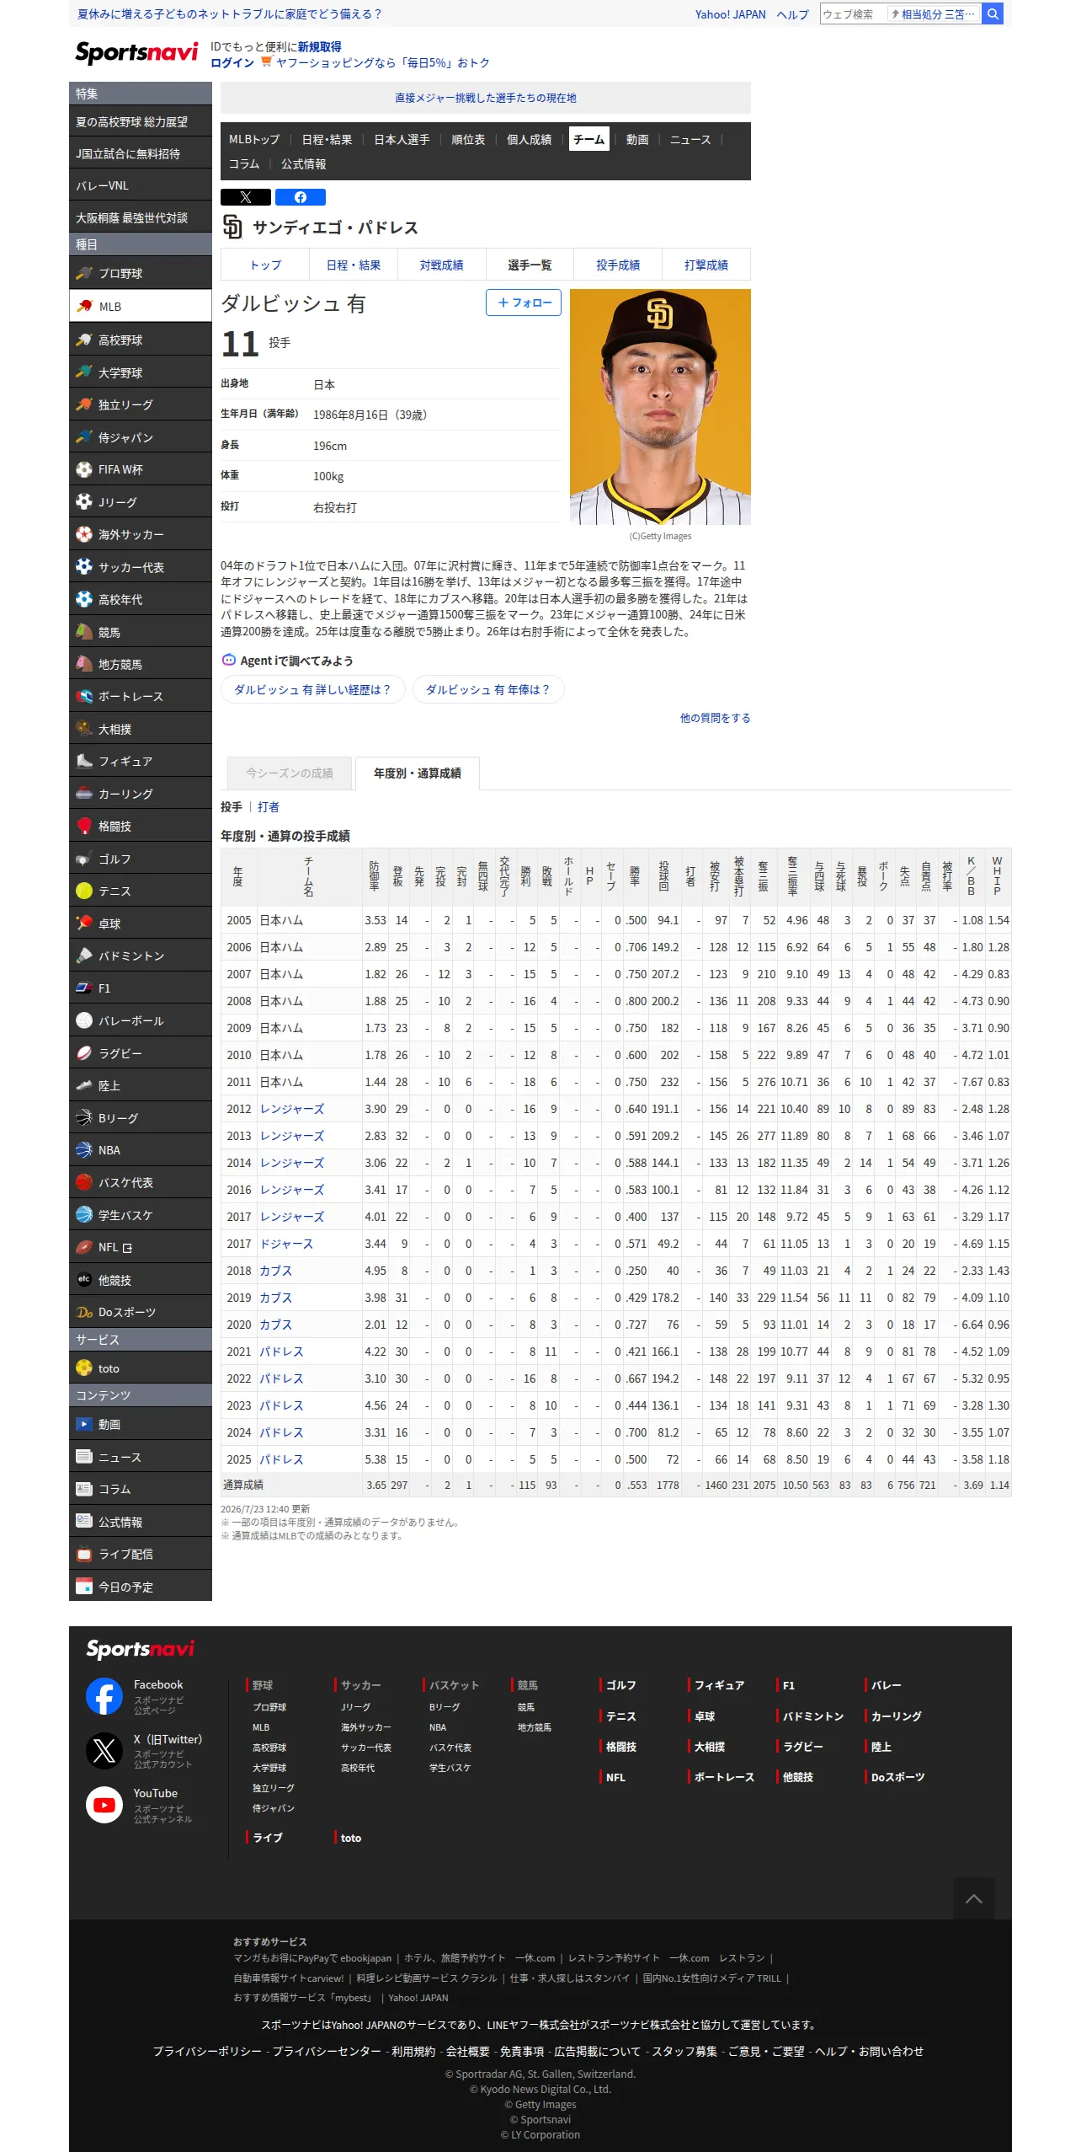This screenshot has height=2152, width=1081.
Task: Share the page on X
Action: [x=246, y=197]
